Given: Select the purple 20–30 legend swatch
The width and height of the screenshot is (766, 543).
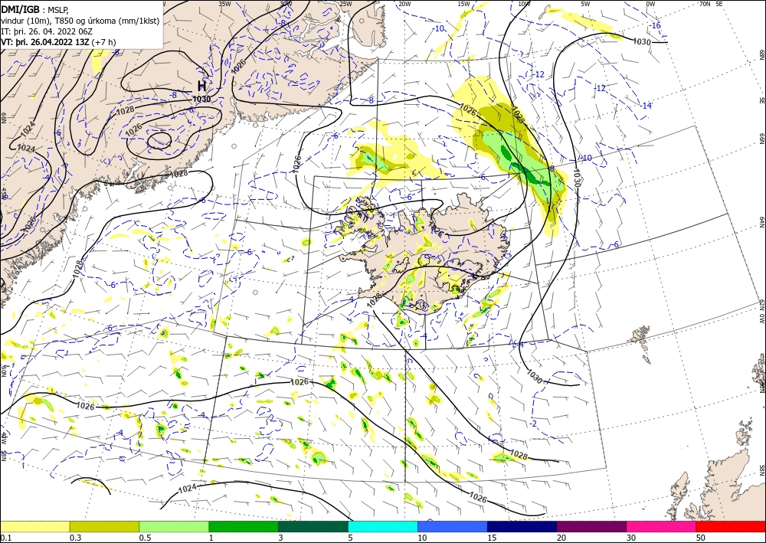Looking at the screenshot, I should click(x=591, y=526).
